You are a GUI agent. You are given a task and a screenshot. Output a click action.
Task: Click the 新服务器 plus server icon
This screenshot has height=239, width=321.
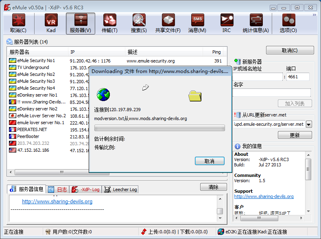pos(238,62)
